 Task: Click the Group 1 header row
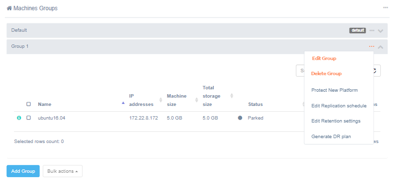[x=197, y=46]
